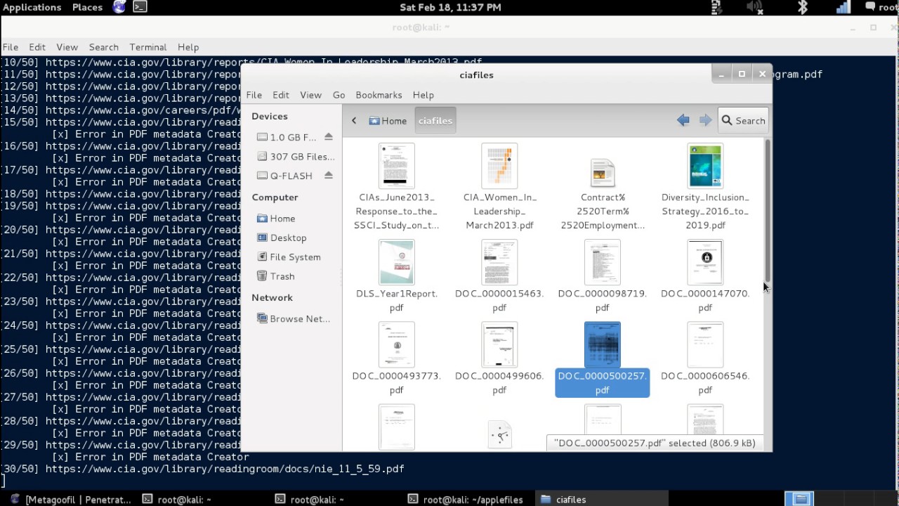Go back with the blue left arrow
Viewport: 899px width, 506px height.
[x=683, y=121]
